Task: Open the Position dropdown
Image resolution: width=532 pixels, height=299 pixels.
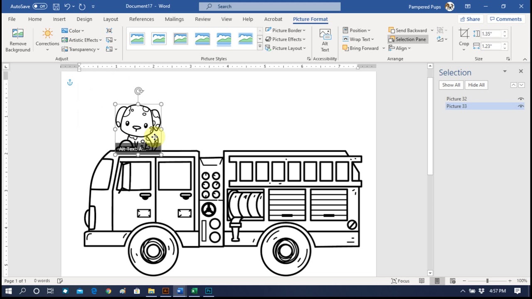Action: pyautogui.click(x=357, y=30)
